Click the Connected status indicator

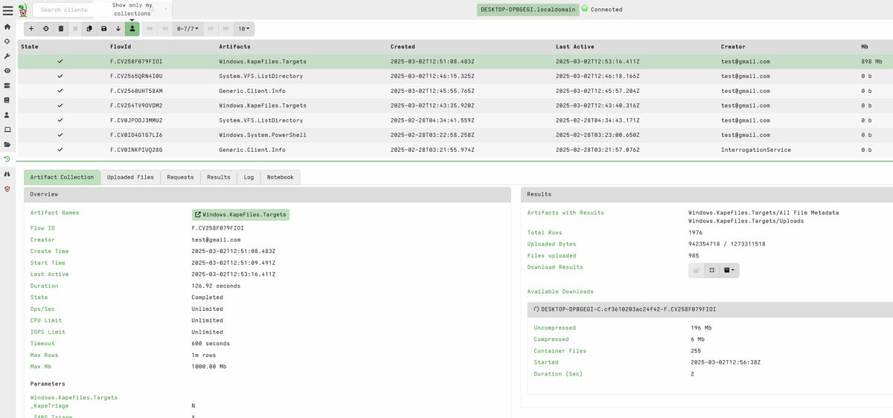pyautogui.click(x=601, y=10)
